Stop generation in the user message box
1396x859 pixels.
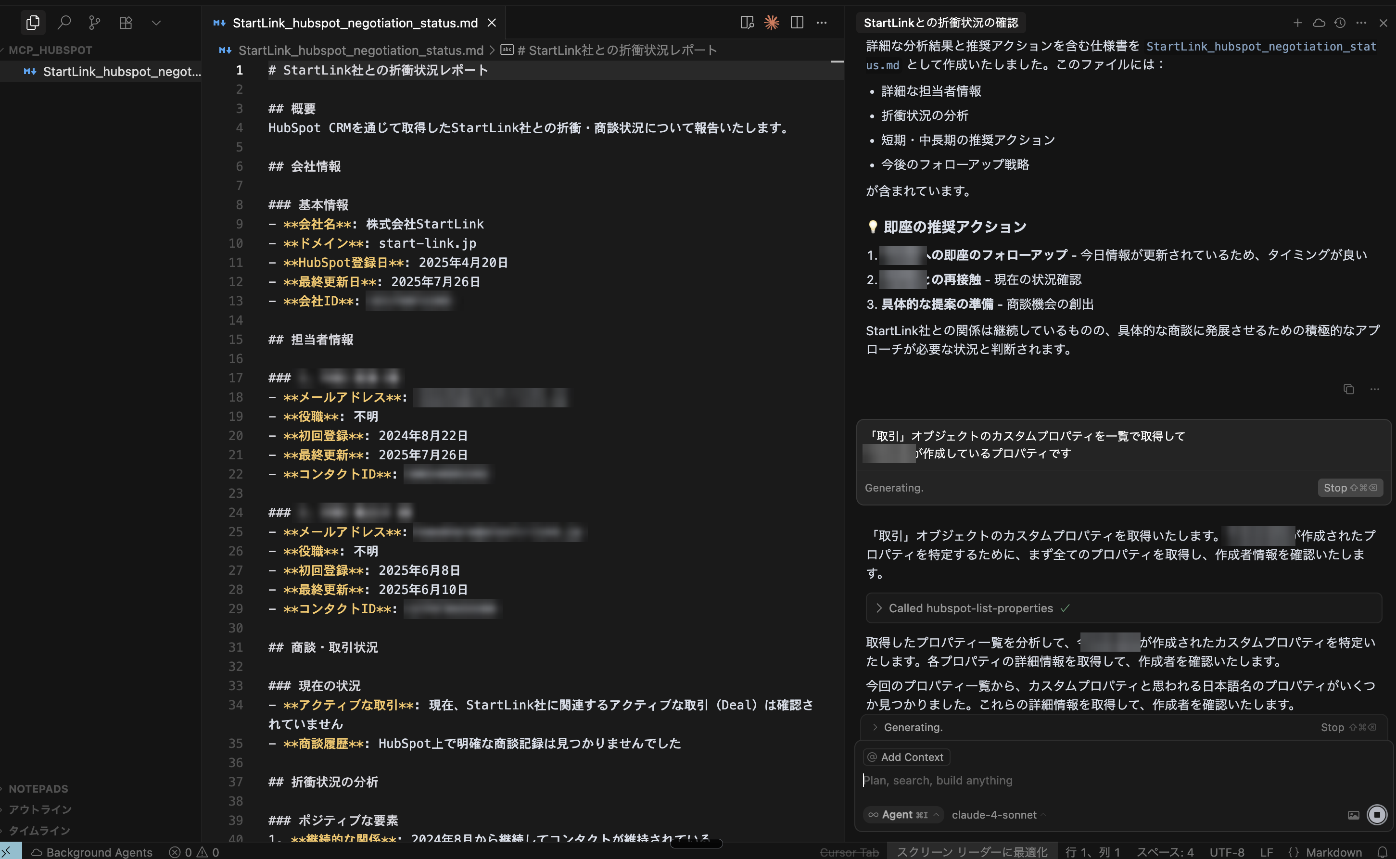click(x=1350, y=487)
